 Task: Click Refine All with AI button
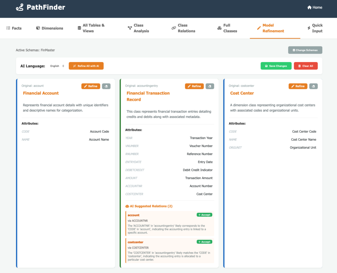coord(86,66)
